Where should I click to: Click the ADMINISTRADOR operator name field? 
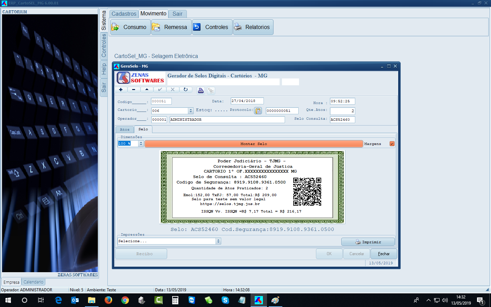(227, 120)
